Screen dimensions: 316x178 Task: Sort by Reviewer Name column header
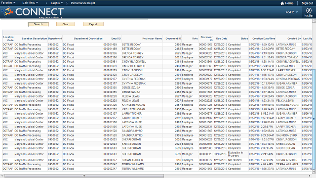coord(152,39)
